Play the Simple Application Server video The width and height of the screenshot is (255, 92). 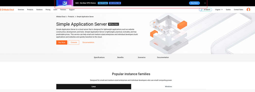click(x=113, y=24)
